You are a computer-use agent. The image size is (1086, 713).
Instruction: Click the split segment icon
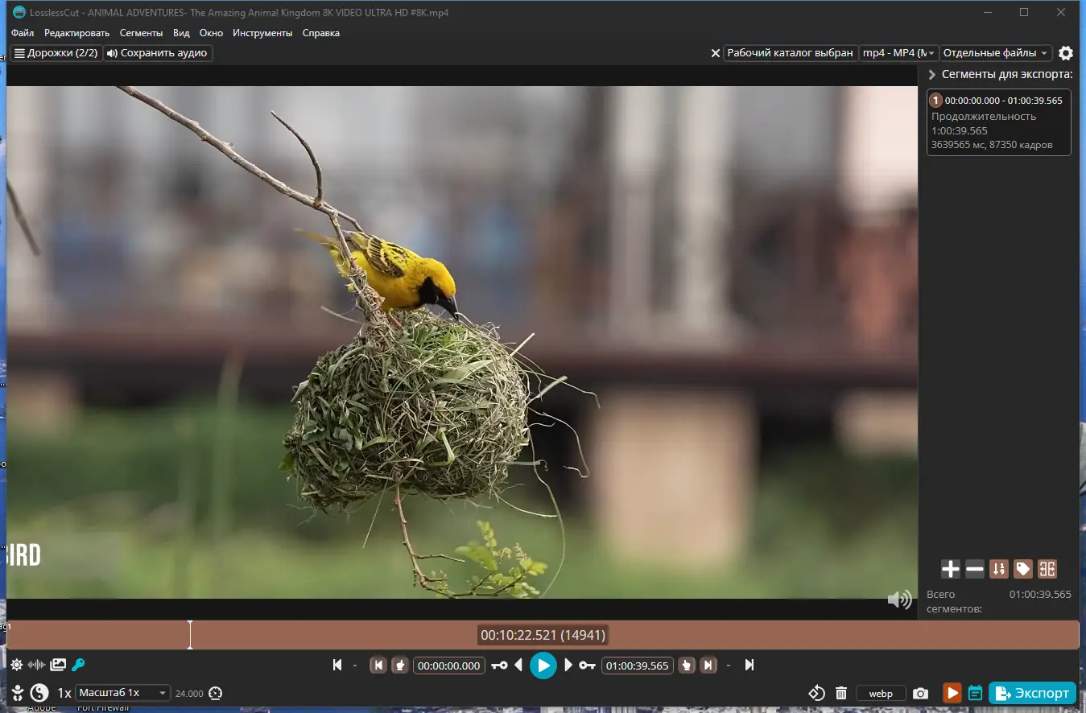pyautogui.click(x=1047, y=570)
